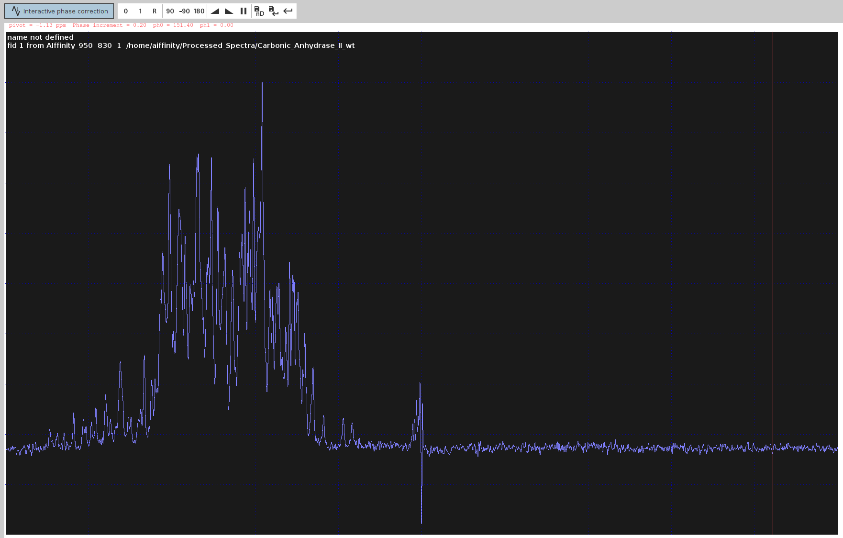Screen dimensions: 843x538
Task: Click the first-order phase correction button (1)
Action: pyautogui.click(x=140, y=11)
